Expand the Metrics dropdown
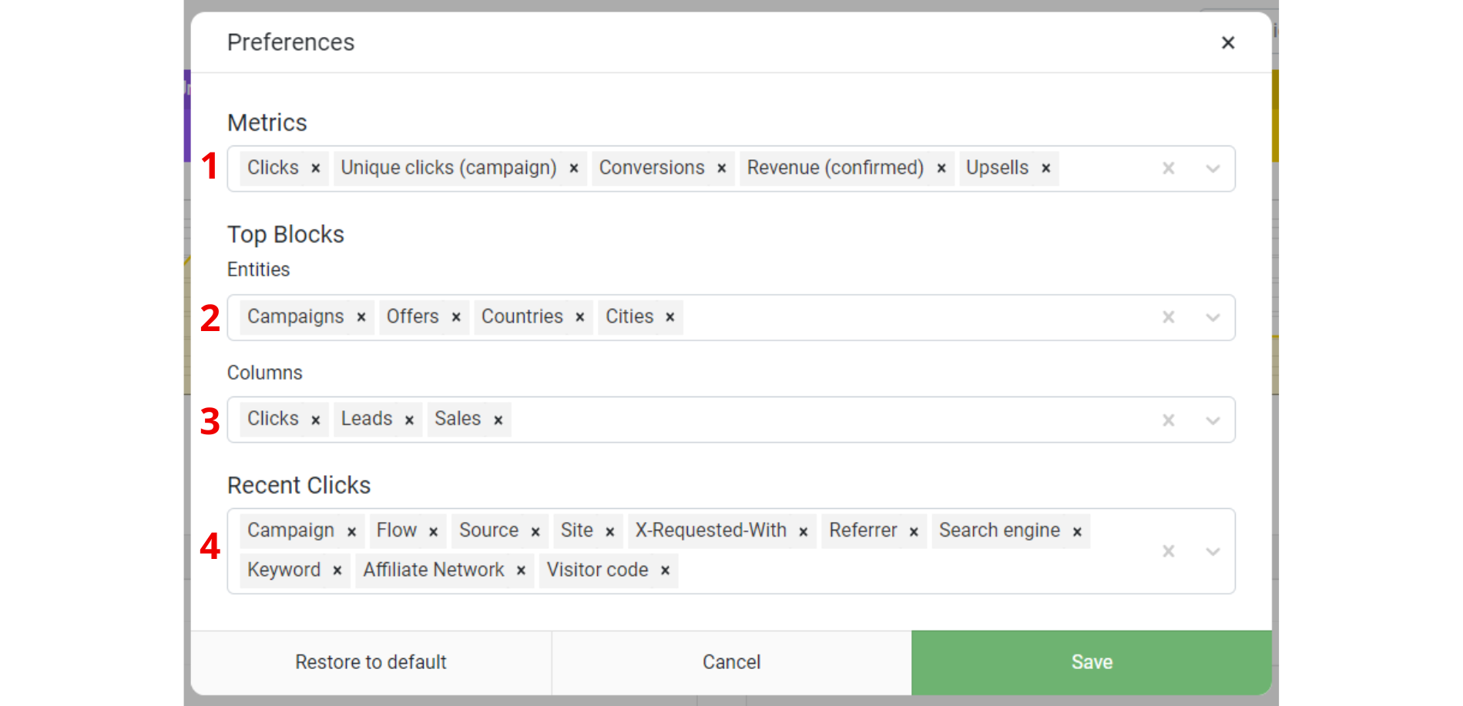Screen dimensions: 1463x706 coord(1213,169)
